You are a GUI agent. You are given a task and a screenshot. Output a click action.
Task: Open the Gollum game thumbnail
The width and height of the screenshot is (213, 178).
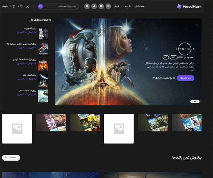tap(43, 65)
